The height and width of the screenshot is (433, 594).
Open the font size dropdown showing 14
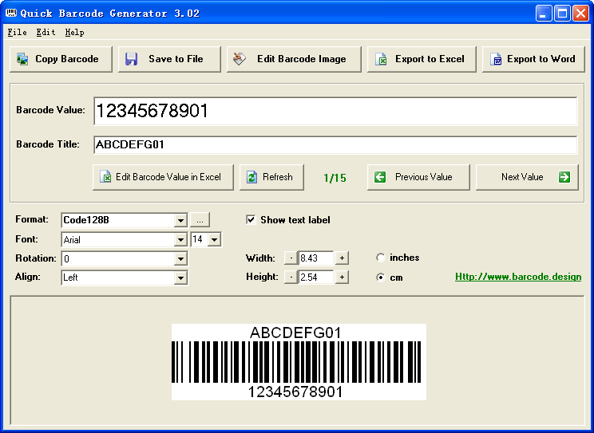tap(215, 239)
